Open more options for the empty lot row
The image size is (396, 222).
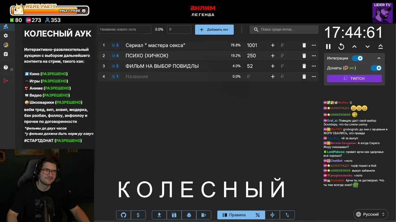[x=314, y=76]
